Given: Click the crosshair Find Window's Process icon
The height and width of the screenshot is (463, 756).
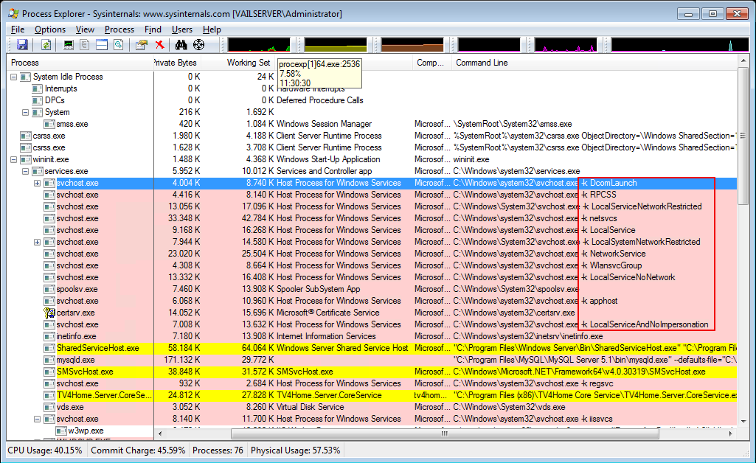Looking at the screenshot, I should click(x=198, y=45).
